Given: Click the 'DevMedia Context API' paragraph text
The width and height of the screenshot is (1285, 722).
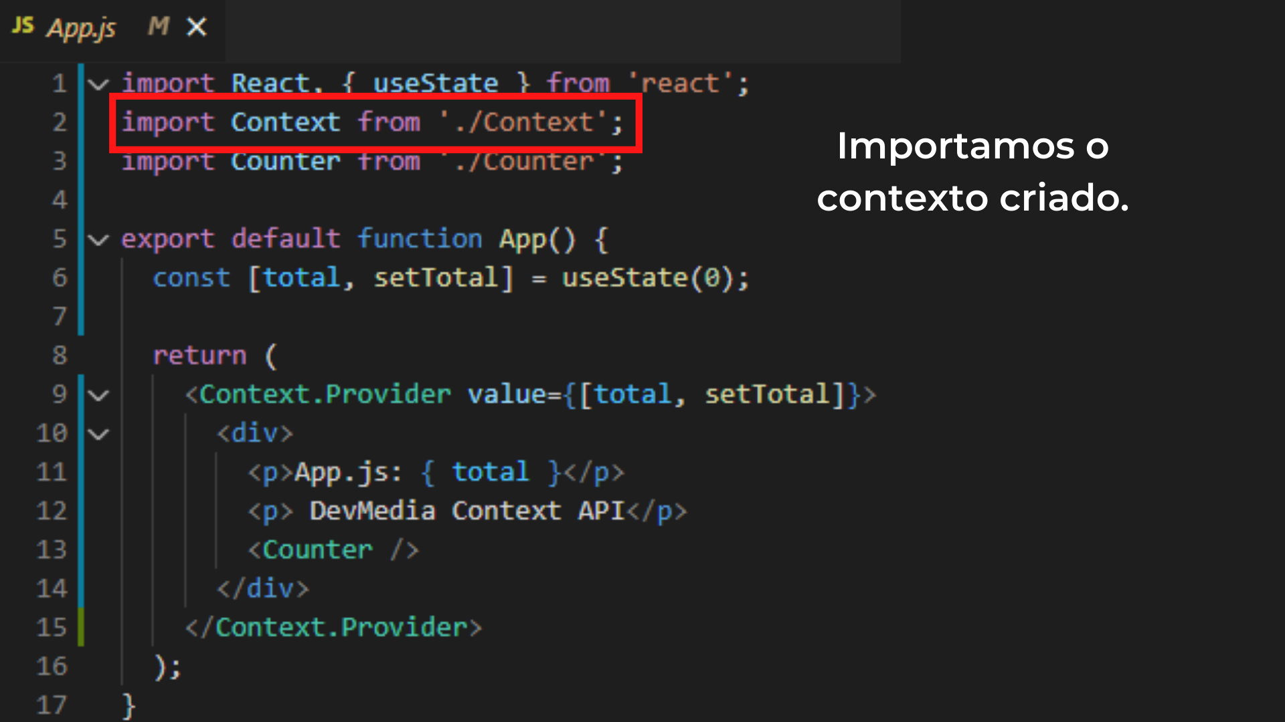Looking at the screenshot, I should coord(466,511).
